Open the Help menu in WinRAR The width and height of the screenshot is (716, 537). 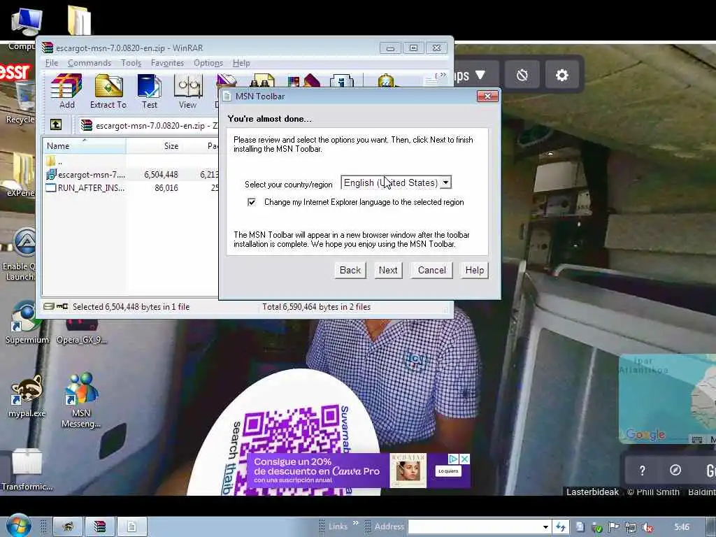click(x=241, y=63)
